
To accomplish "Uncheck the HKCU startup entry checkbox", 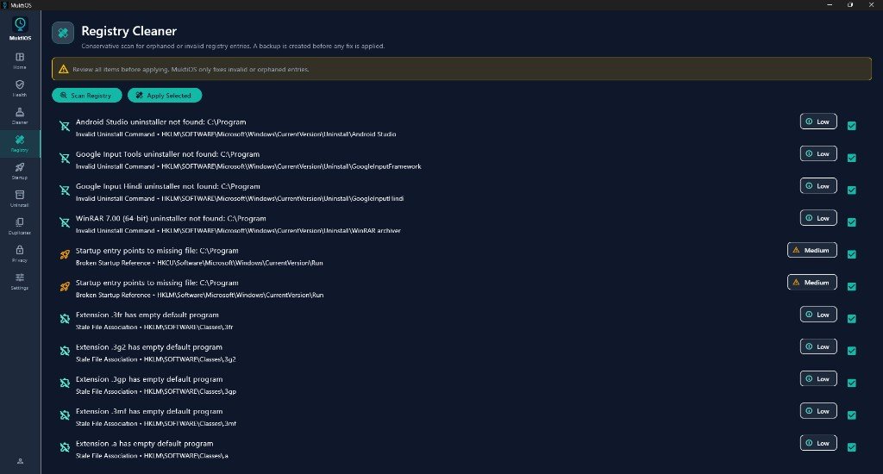I will (x=851, y=254).
